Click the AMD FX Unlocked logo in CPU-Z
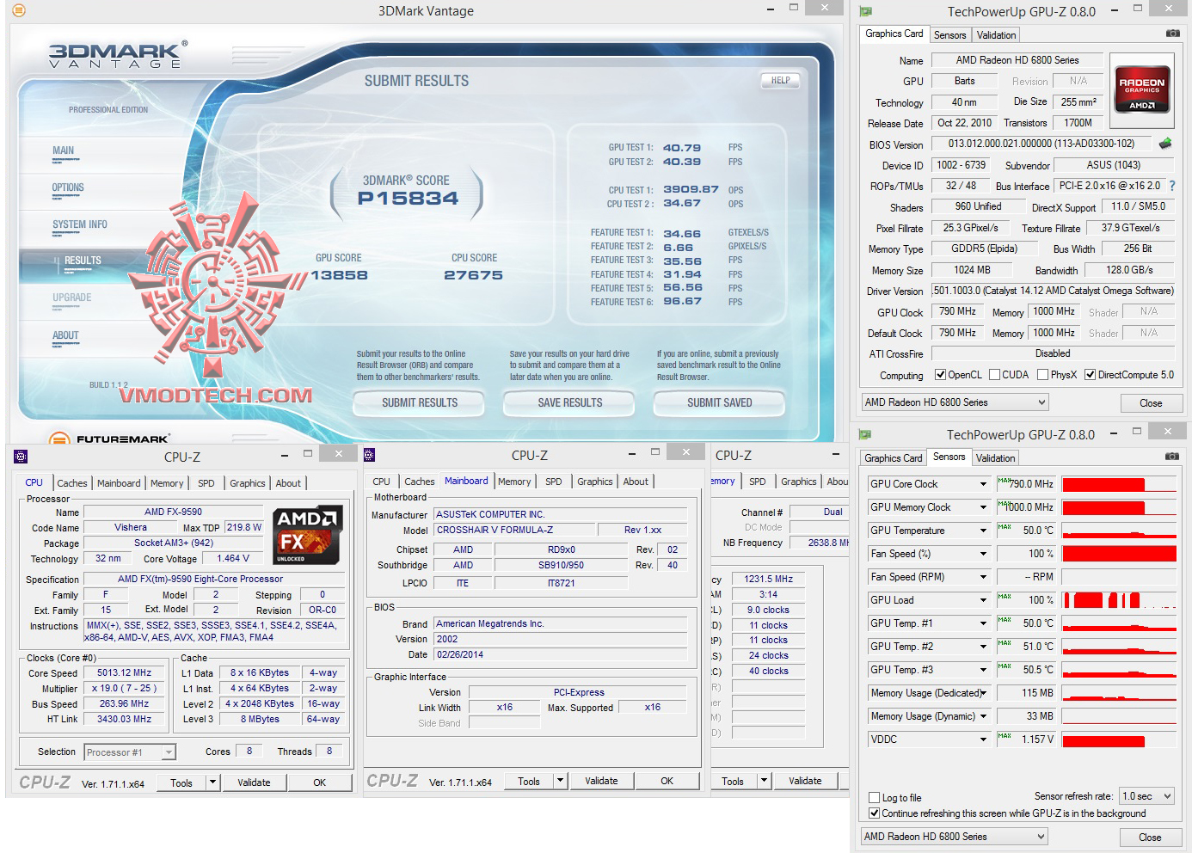1192x853 pixels. click(309, 535)
